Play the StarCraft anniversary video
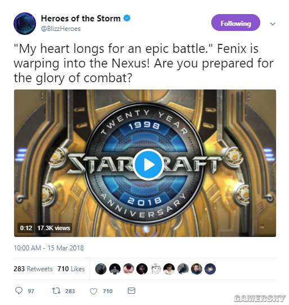Viewport: 289px width, 305px height. [148, 165]
